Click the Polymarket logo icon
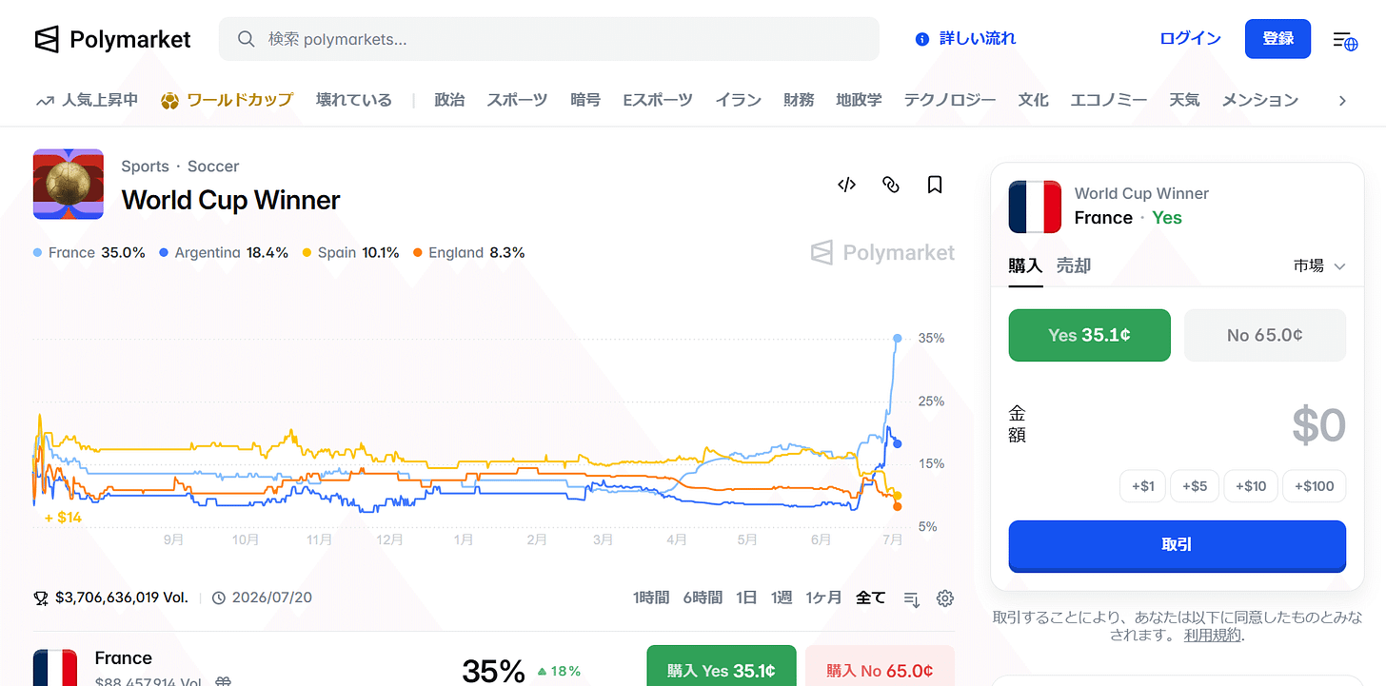 [48, 39]
